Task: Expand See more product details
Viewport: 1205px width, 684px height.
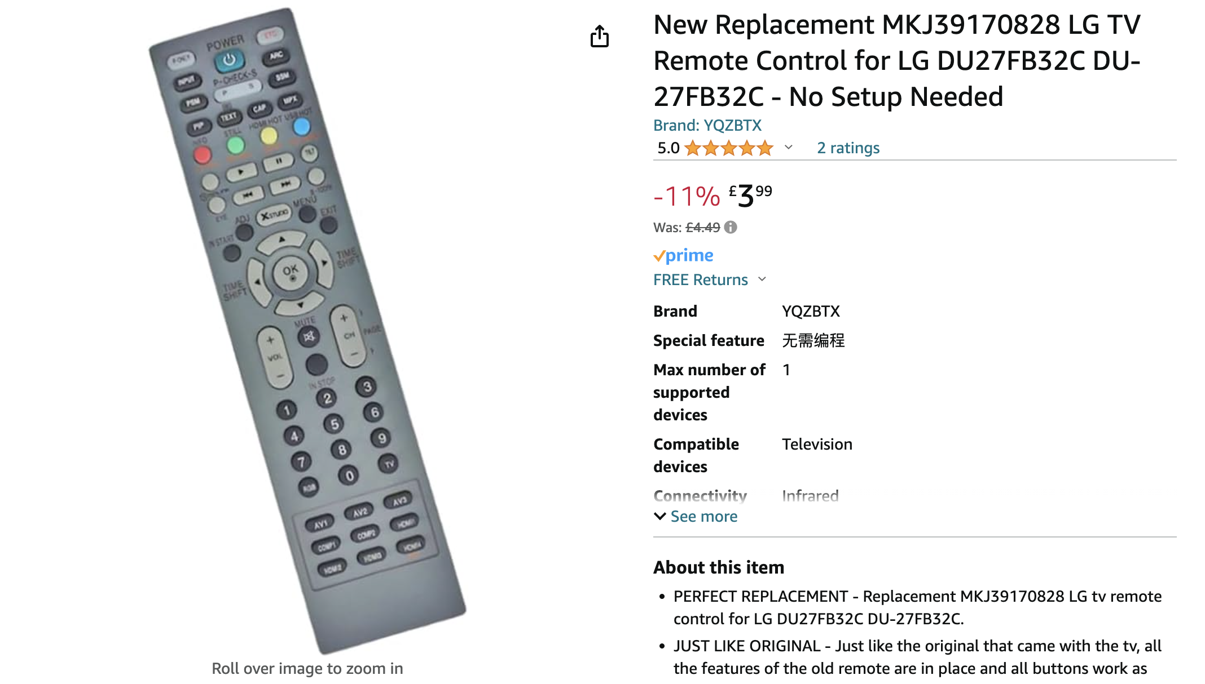Action: [x=696, y=516]
